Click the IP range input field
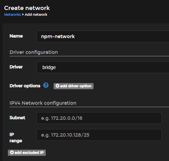Image resolution: width=169 pixels, height=161 pixels. (x=99, y=135)
